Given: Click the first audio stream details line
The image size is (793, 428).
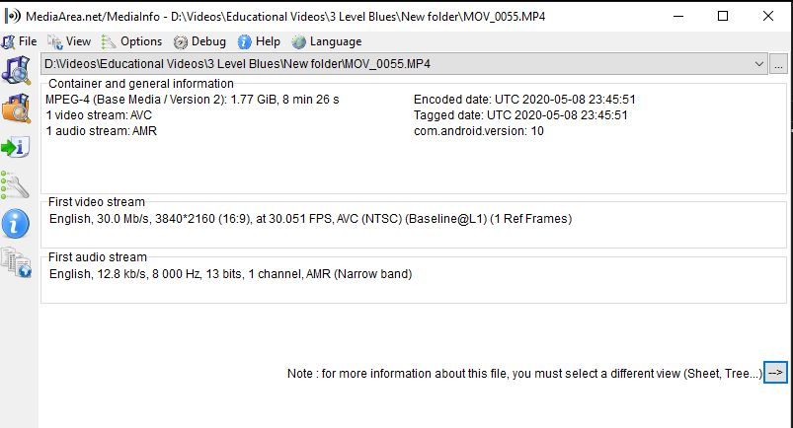Looking at the screenshot, I should click(231, 274).
